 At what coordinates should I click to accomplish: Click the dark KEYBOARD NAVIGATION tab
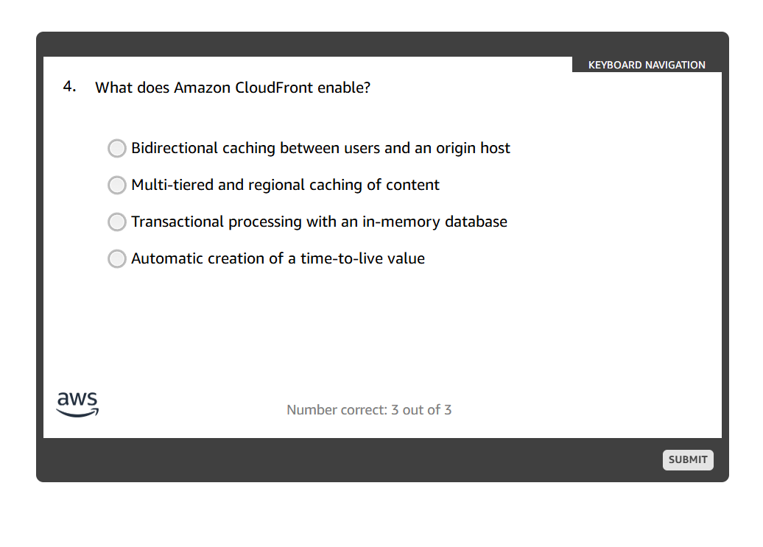click(x=646, y=65)
